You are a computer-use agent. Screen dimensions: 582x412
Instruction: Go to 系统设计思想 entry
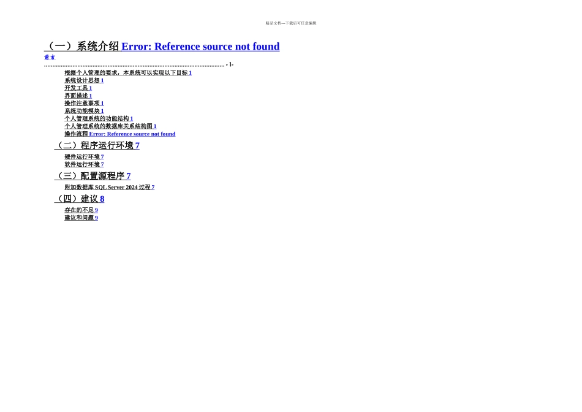(x=85, y=80)
